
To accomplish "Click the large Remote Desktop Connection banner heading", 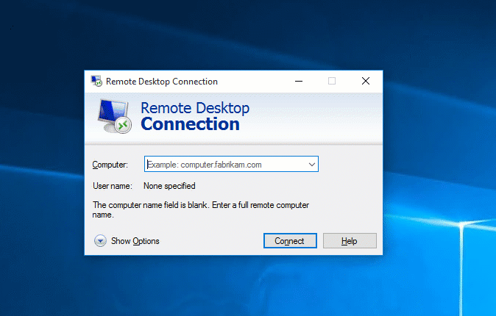I will click(195, 116).
